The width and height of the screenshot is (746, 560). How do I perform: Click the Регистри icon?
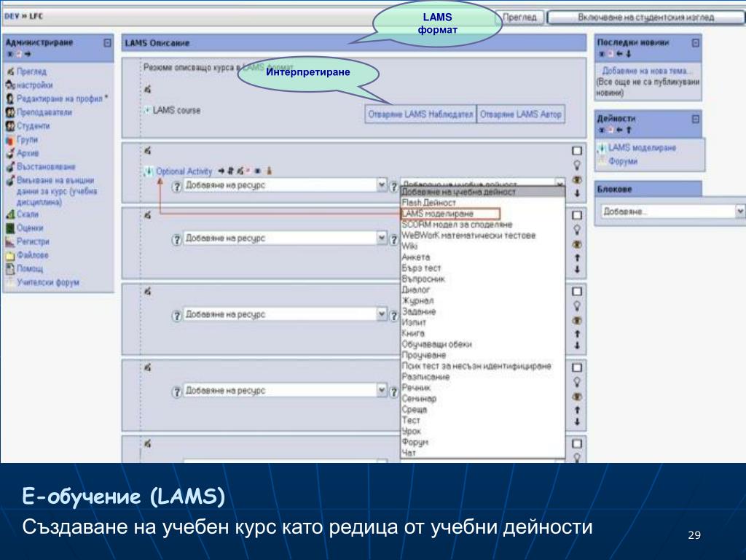click(10, 241)
